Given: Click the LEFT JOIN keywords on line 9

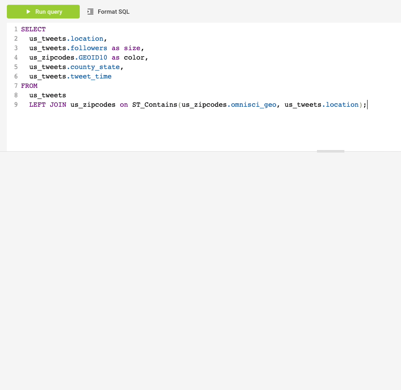Looking at the screenshot, I should pyautogui.click(x=48, y=105).
